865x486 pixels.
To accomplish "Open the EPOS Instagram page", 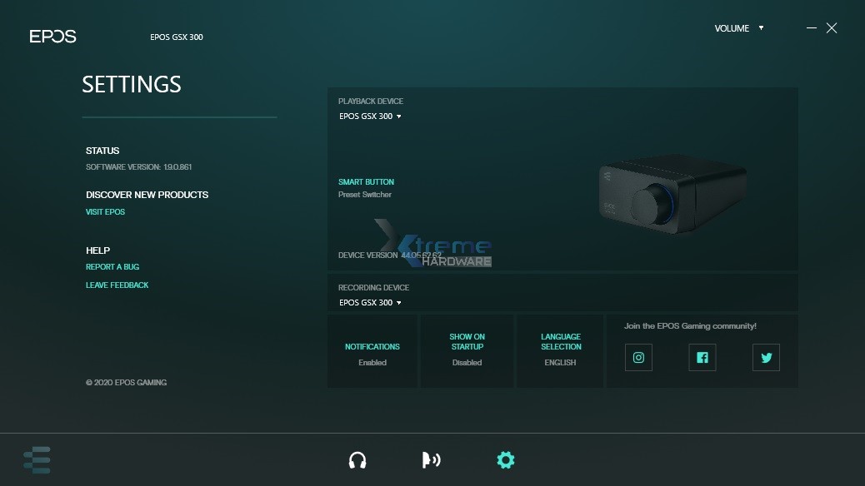I will coord(638,358).
